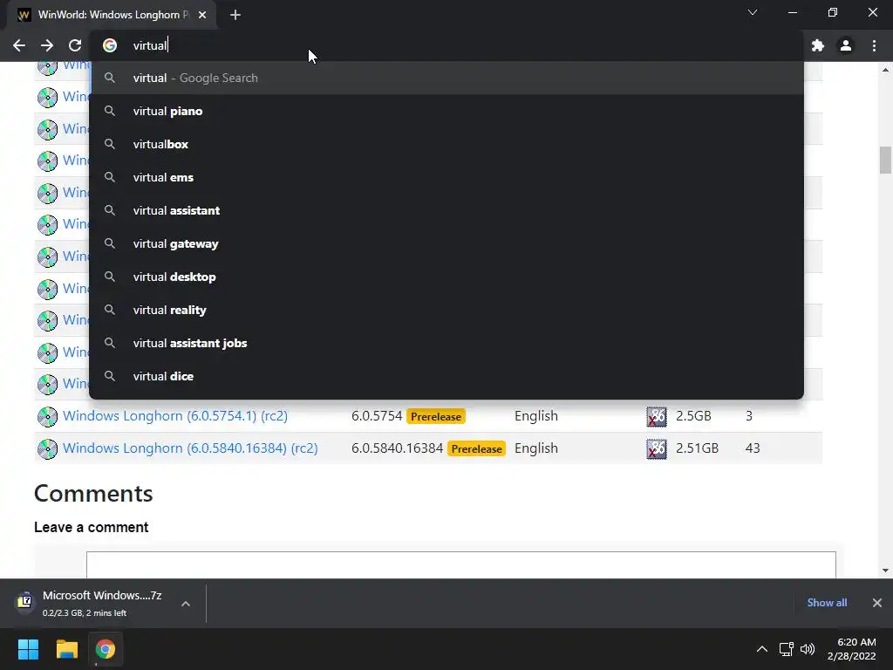Image resolution: width=893 pixels, height=670 pixels.
Task: Go forward to next page
Action: [47, 45]
